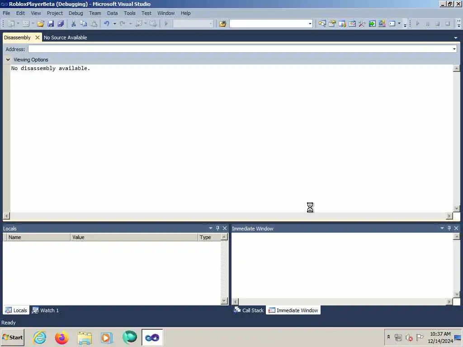Click the Redo arrow icon

click(122, 23)
